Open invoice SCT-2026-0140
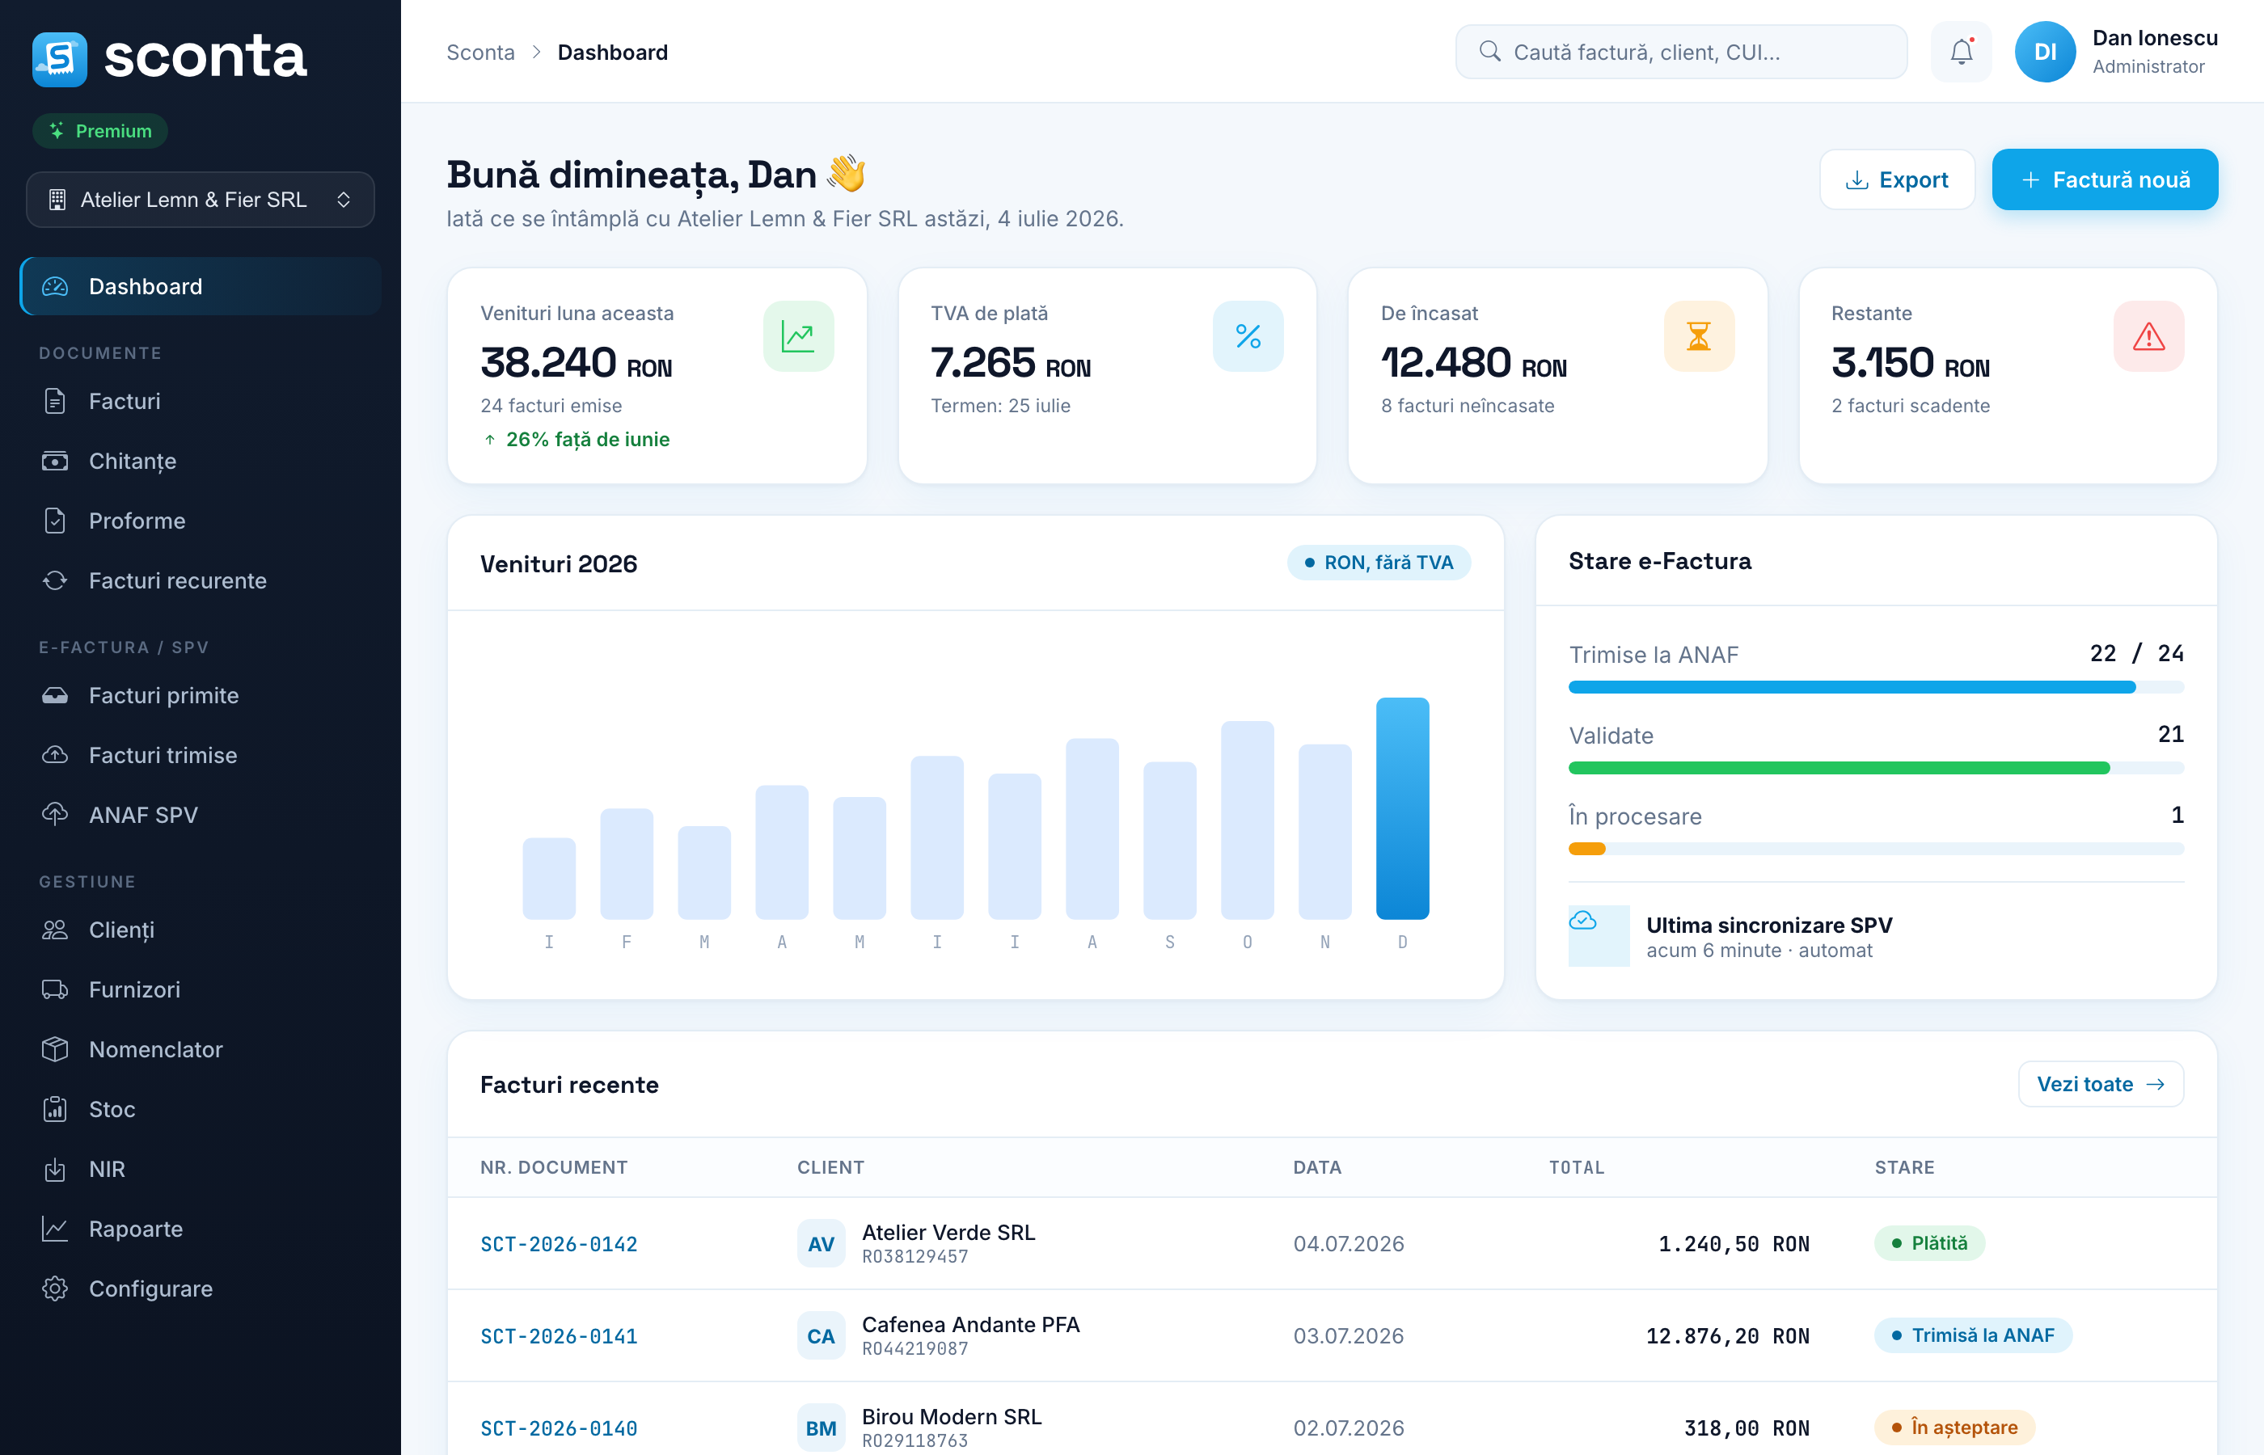This screenshot has width=2264, height=1455. pyautogui.click(x=559, y=1428)
